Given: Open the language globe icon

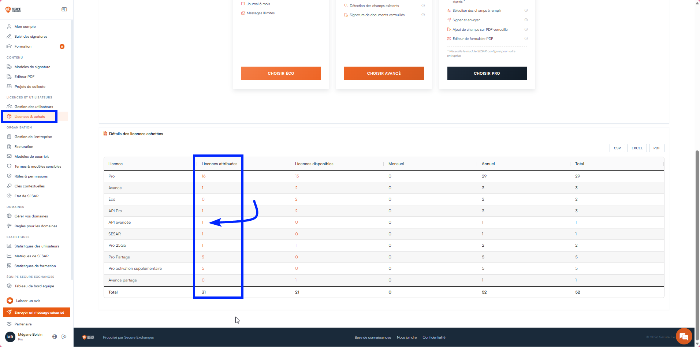Looking at the screenshot, I should (x=55, y=336).
